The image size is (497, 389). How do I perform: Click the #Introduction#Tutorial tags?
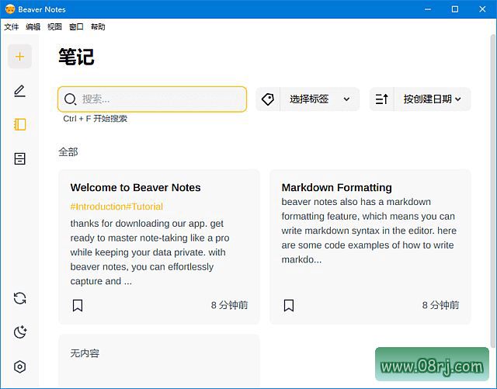point(116,207)
